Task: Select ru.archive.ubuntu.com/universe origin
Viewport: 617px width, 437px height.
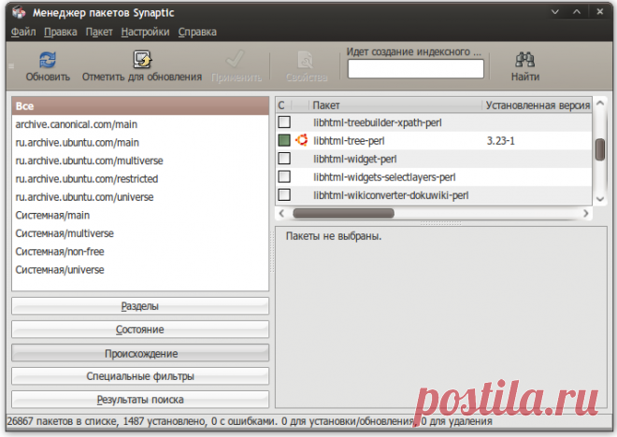Action: click(x=140, y=197)
